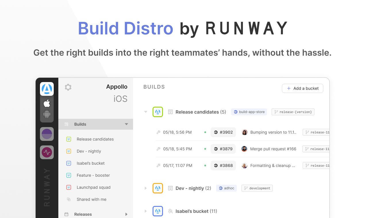Screen dimensions: 365x218
Task: Click the Release candidates bucket logo in list
Action: 158,112
